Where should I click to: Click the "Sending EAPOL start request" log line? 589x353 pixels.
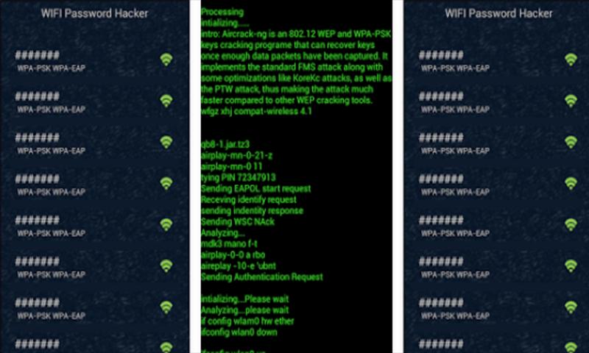click(255, 188)
